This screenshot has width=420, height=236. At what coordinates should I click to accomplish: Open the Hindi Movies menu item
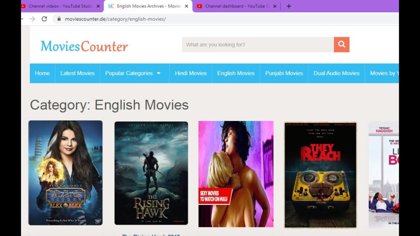pos(191,73)
